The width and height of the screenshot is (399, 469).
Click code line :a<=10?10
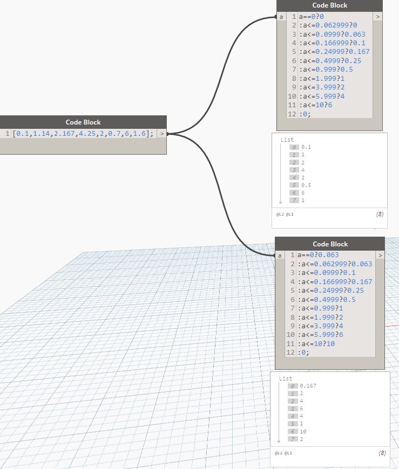(x=316, y=344)
